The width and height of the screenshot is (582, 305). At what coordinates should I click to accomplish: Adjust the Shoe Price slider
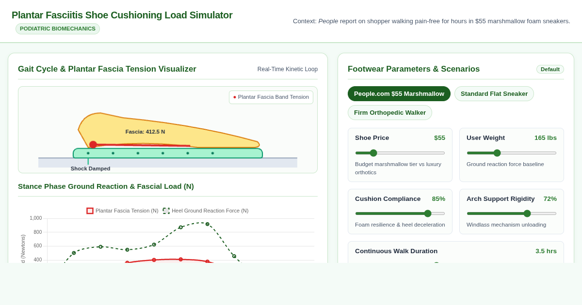point(400,153)
